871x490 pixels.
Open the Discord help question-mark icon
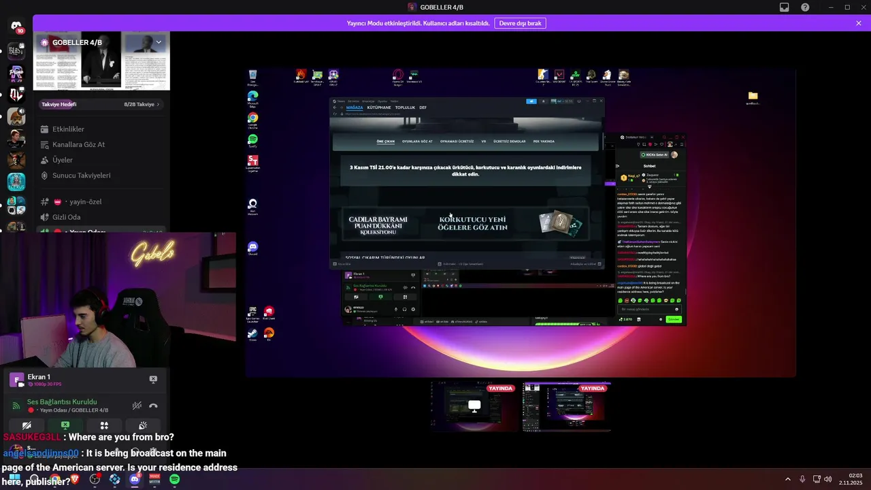coord(805,7)
